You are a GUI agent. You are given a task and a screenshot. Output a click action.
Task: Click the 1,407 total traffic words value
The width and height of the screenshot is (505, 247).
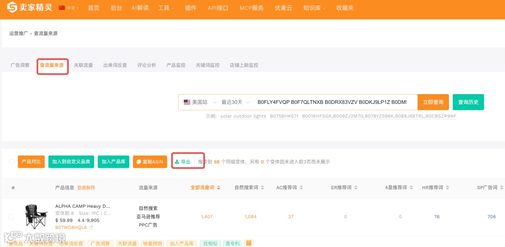[x=207, y=217]
